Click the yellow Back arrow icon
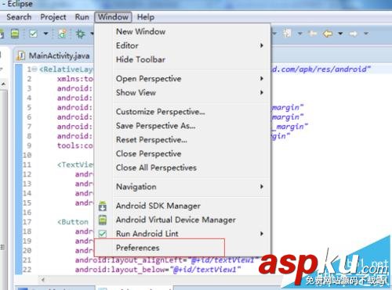 tap(328, 34)
